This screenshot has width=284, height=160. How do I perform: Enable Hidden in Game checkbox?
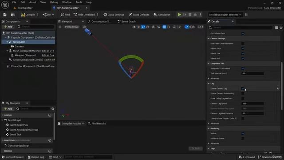pyautogui.click(x=243, y=138)
